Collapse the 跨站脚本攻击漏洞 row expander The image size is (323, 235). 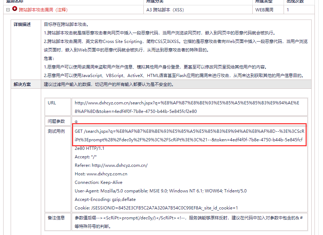[x=8, y=10]
